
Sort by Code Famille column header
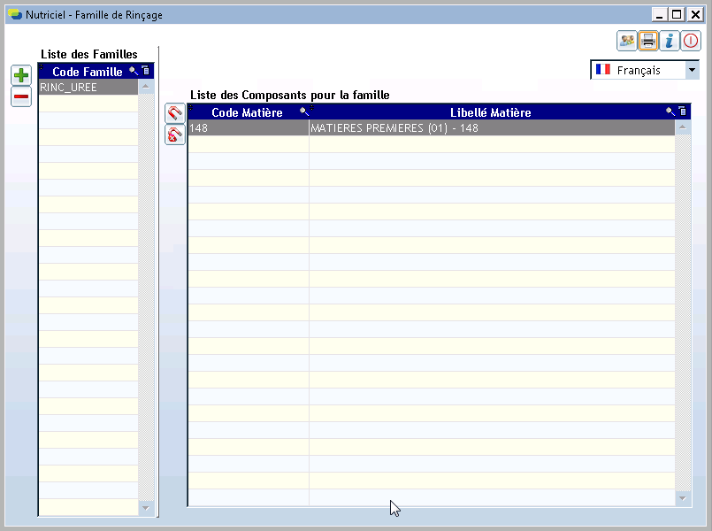(88, 72)
